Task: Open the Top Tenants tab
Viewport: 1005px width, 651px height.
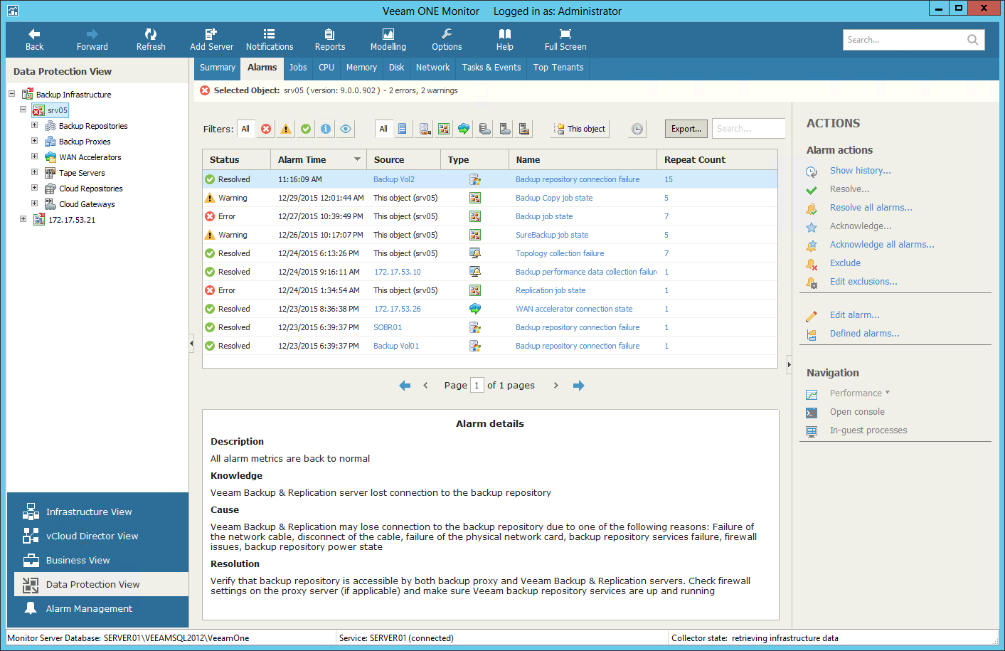Action: (x=558, y=68)
